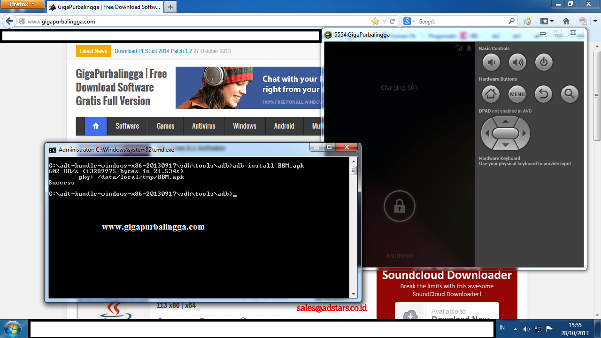Image resolution: width=601 pixels, height=338 pixels.
Task: Click the Google search input field
Action: coord(462,21)
